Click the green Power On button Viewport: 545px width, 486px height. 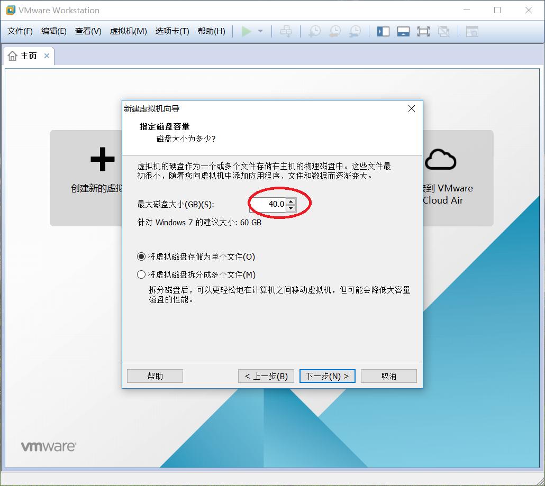[x=247, y=31]
